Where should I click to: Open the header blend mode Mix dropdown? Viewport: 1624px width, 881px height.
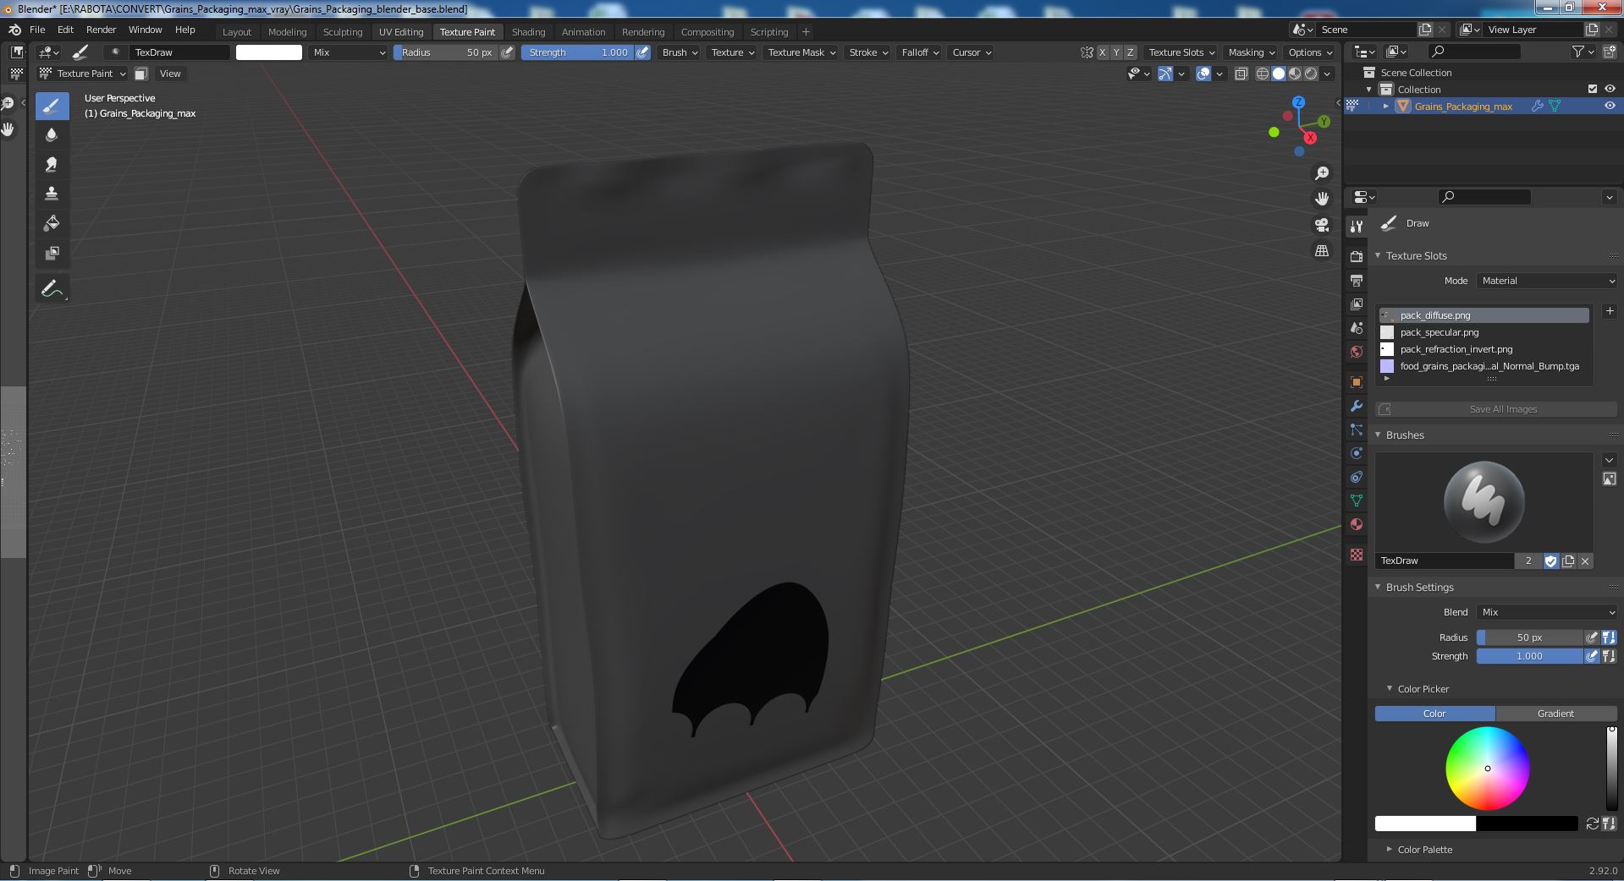(348, 52)
